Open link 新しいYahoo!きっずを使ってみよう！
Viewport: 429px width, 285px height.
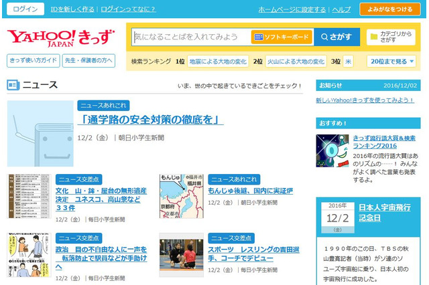(x=365, y=100)
